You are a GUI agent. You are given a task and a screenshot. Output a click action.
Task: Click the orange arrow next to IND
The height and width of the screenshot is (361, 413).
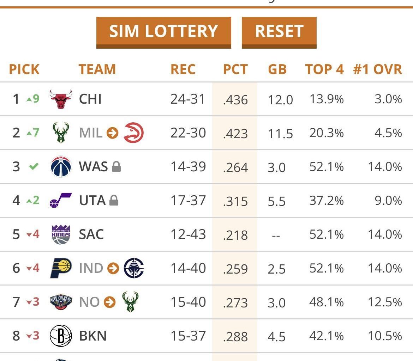click(x=113, y=269)
